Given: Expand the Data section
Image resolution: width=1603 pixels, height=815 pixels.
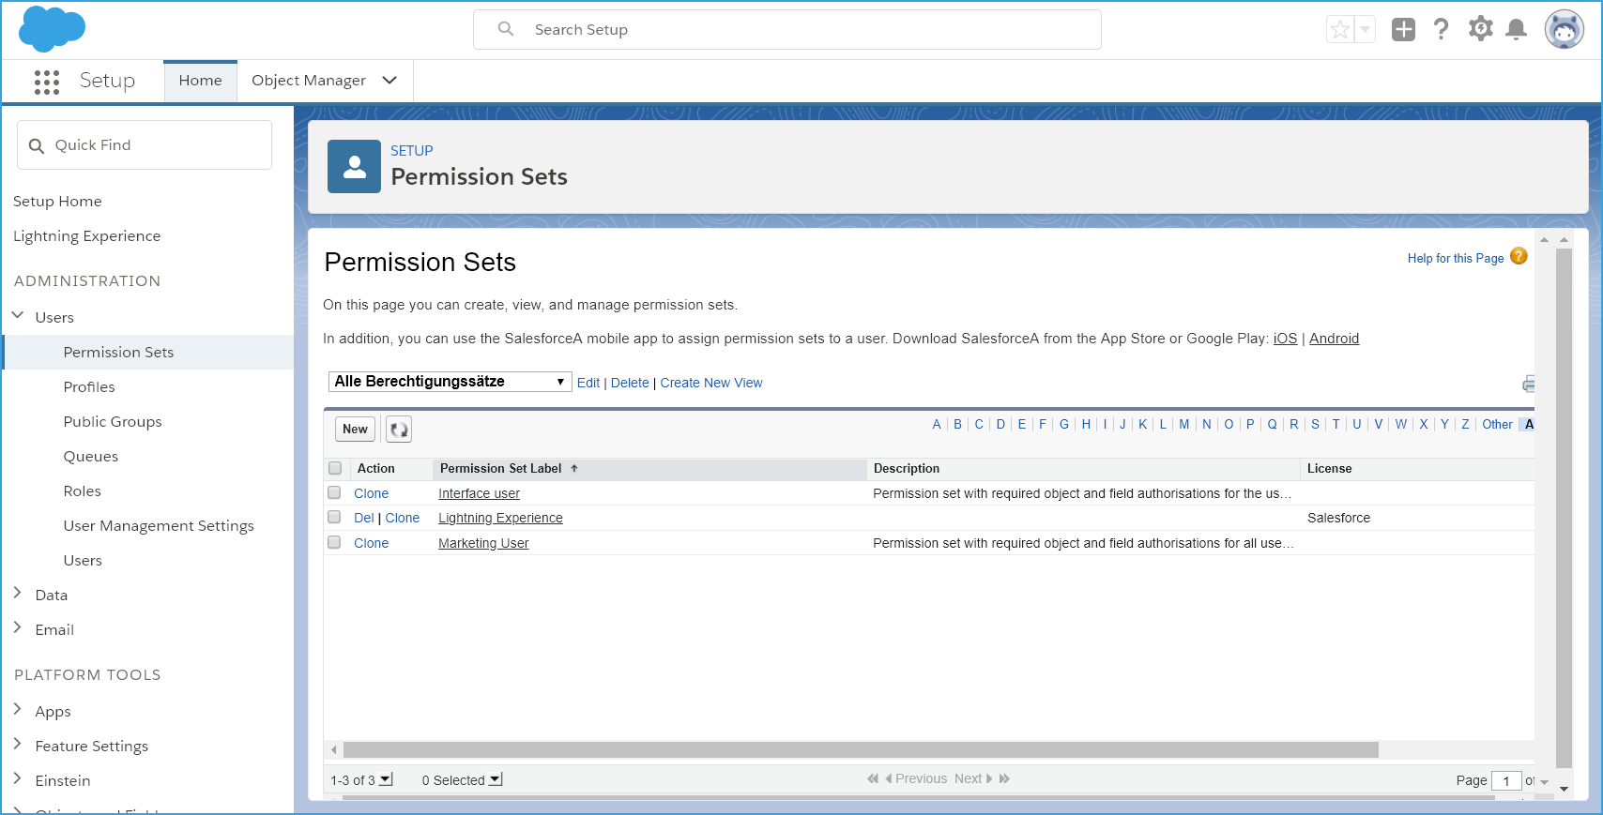Looking at the screenshot, I should 18,593.
